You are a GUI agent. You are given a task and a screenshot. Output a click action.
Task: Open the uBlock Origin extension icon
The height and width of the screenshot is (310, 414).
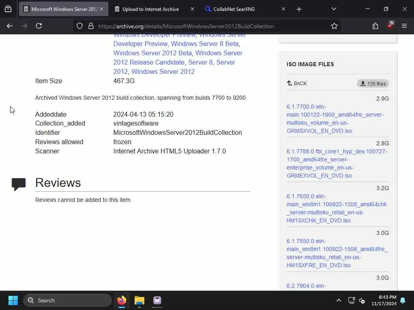[390, 25]
